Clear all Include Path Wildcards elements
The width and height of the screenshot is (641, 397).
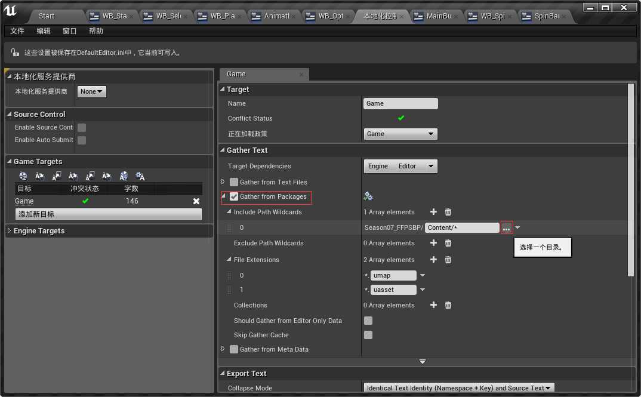tap(448, 212)
